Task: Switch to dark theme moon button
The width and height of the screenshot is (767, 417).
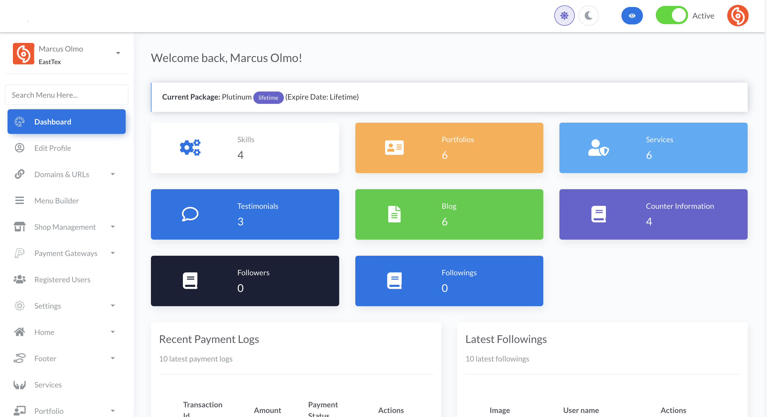Action: point(588,16)
